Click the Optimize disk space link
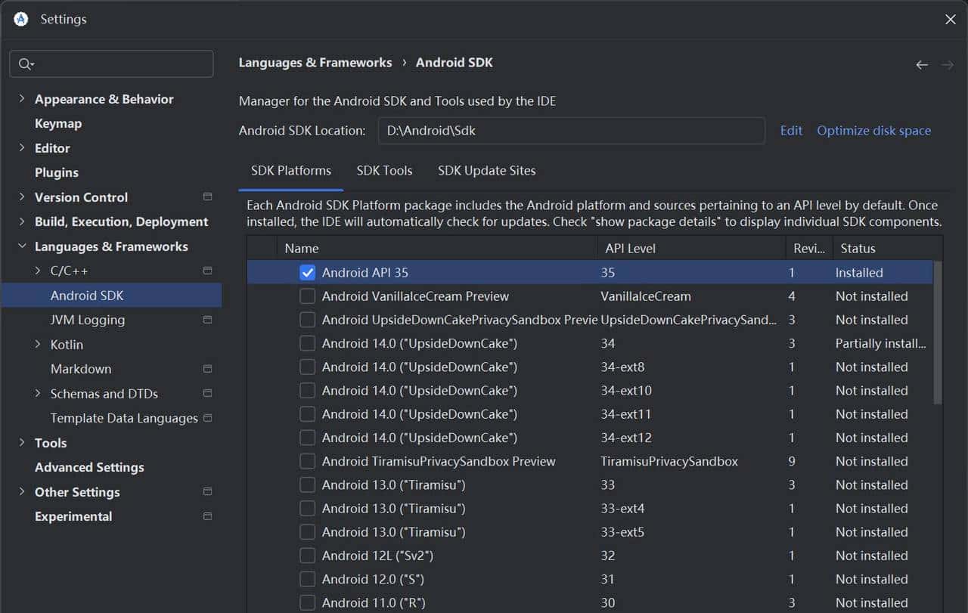Viewport: 968px width, 613px height. [873, 131]
